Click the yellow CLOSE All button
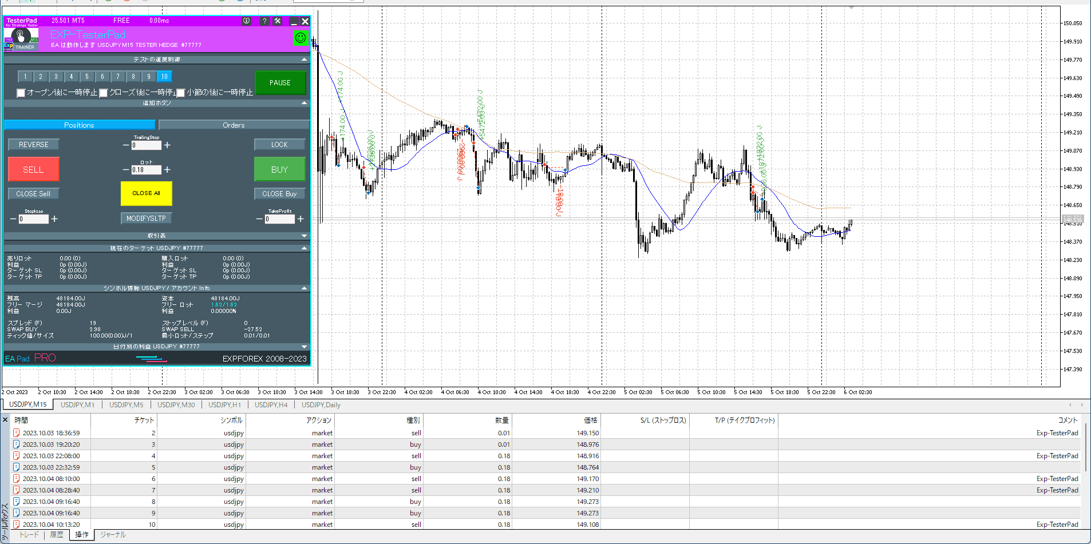Viewport: 1091px width, 544px height. point(146,193)
